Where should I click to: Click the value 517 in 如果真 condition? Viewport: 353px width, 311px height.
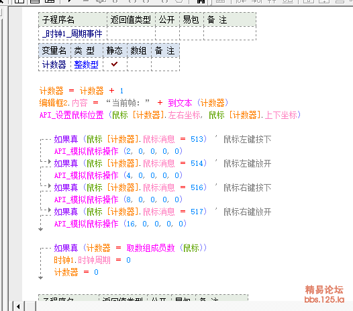(197, 212)
